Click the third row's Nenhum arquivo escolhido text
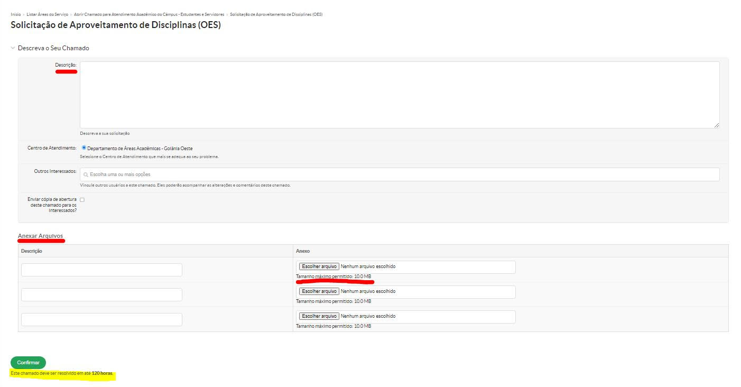741x387 pixels. click(368, 316)
